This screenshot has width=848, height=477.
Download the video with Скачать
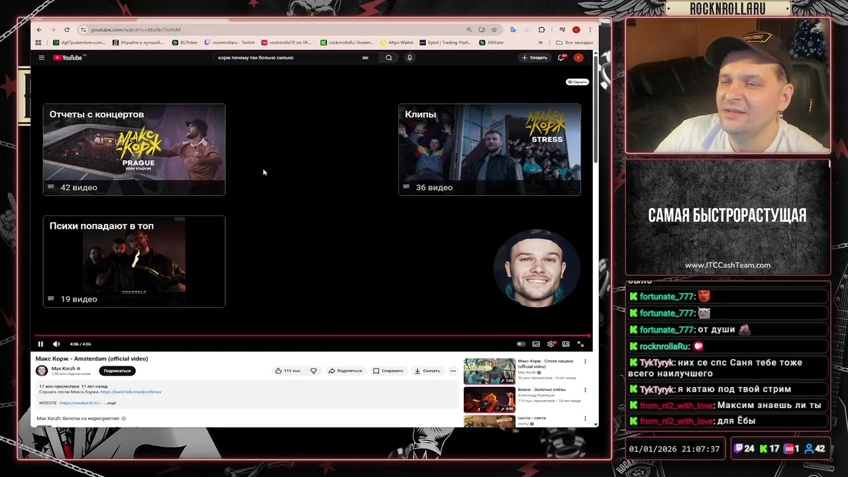pos(427,371)
